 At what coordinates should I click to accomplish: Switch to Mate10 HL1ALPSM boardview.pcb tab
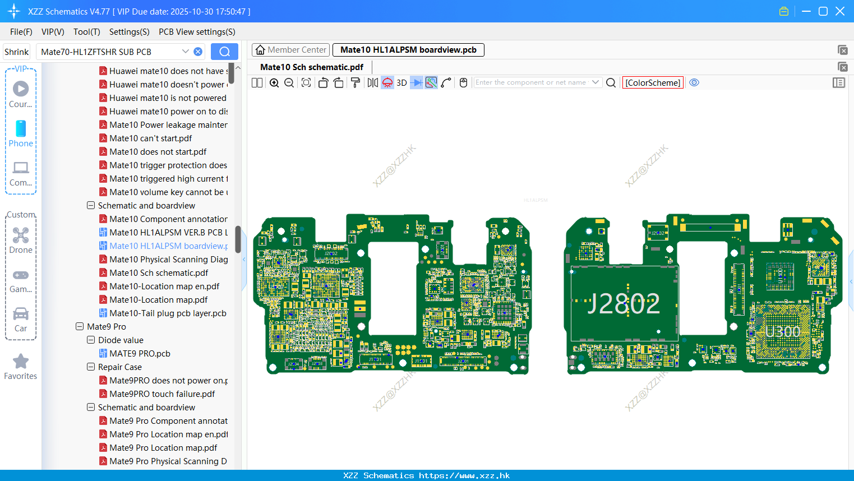[x=408, y=50]
